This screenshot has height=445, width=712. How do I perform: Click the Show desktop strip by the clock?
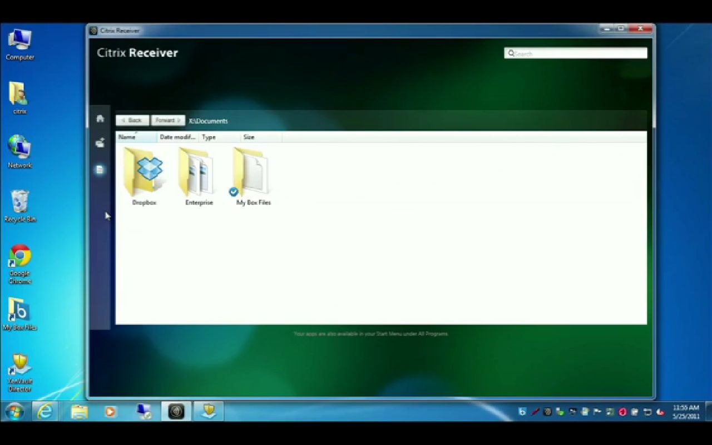[709, 412]
